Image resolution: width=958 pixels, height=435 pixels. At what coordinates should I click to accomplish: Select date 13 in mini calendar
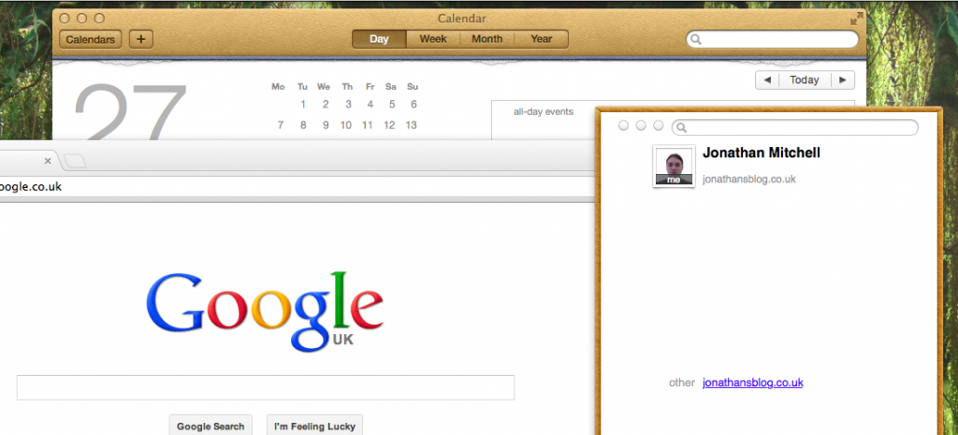(x=412, y=125)
